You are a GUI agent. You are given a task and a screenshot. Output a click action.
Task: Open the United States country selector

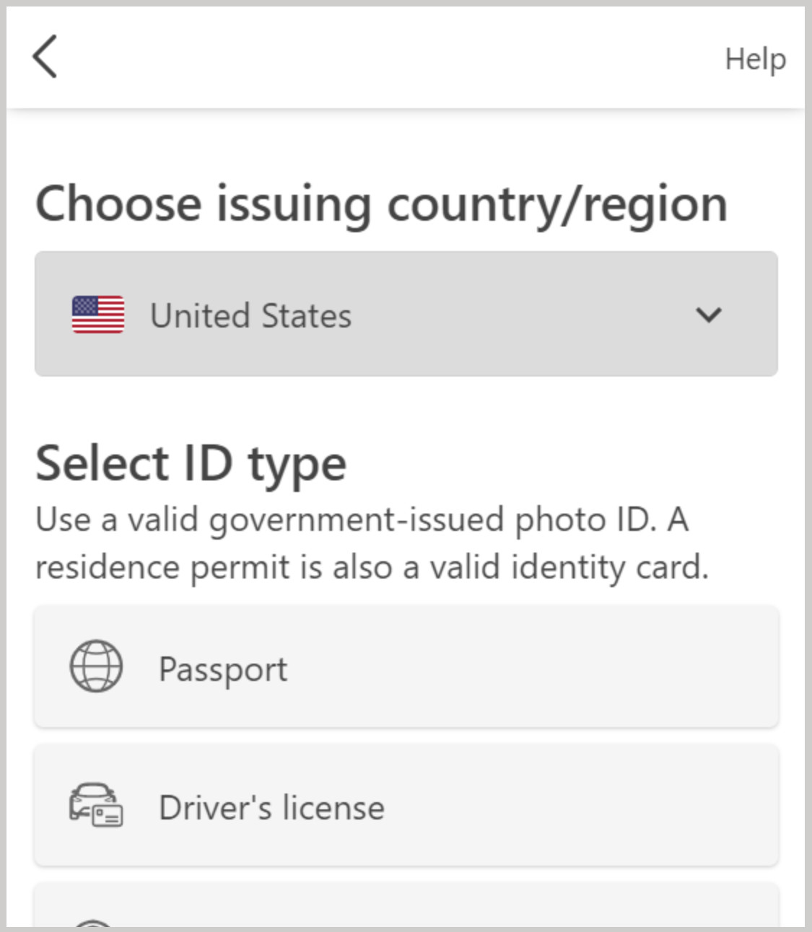[406, 314]
